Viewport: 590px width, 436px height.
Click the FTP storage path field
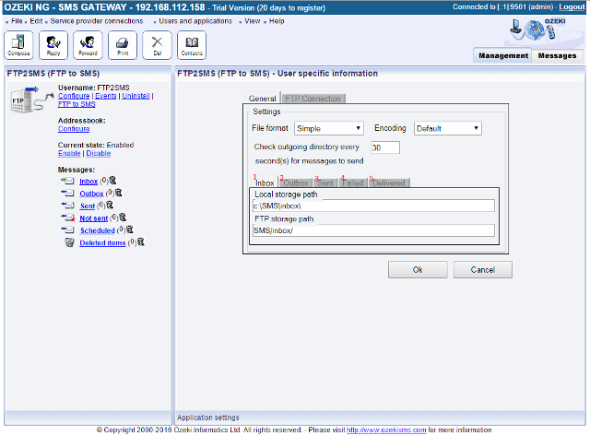coord(373,230)
